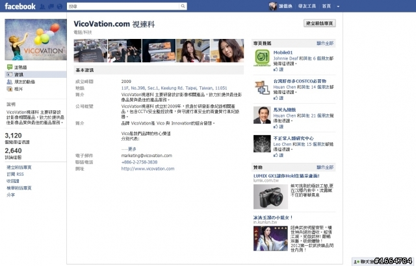Open the find friends link in top bar

click(307, 6)
